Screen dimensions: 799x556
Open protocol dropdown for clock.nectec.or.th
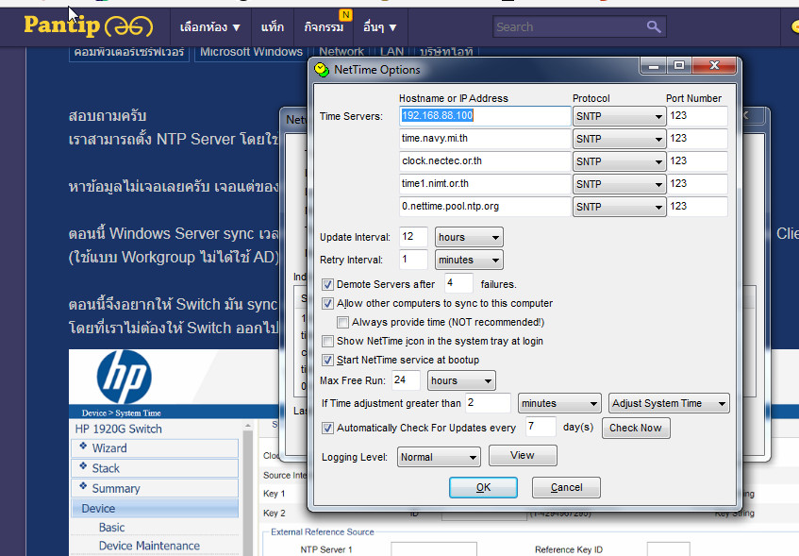pyautogui.click(x=619, y=161)
